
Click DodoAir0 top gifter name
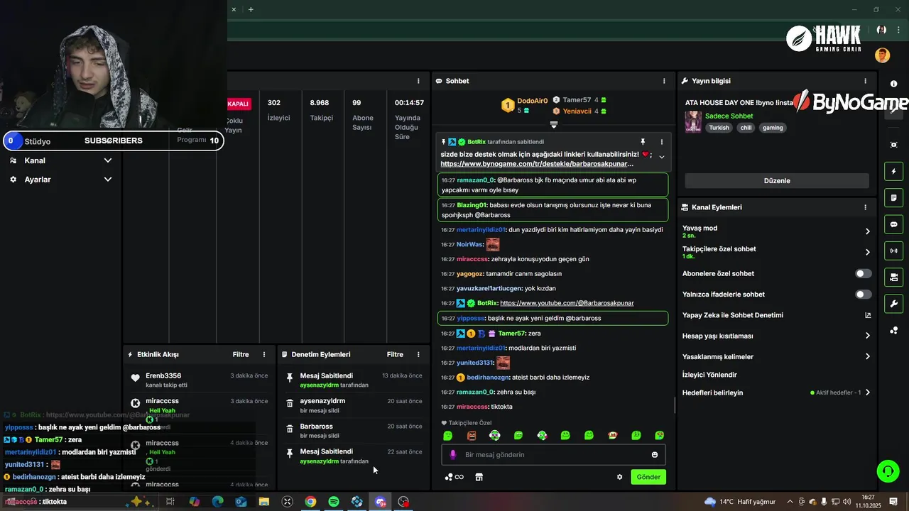pos(532,101)
